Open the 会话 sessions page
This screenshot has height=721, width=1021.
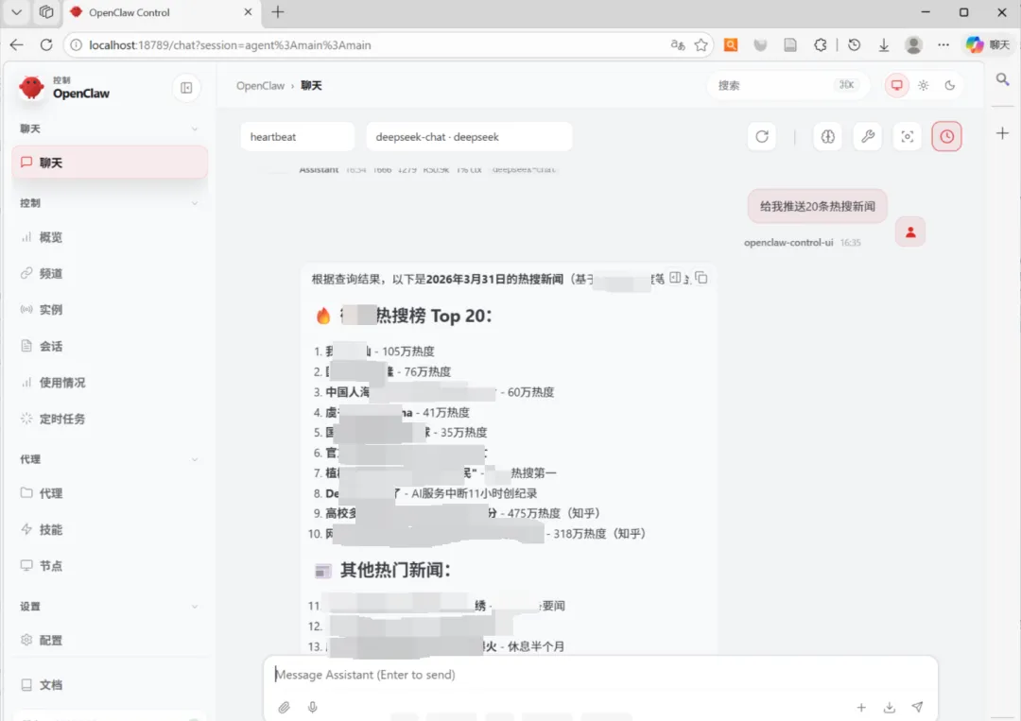[110, 346]
